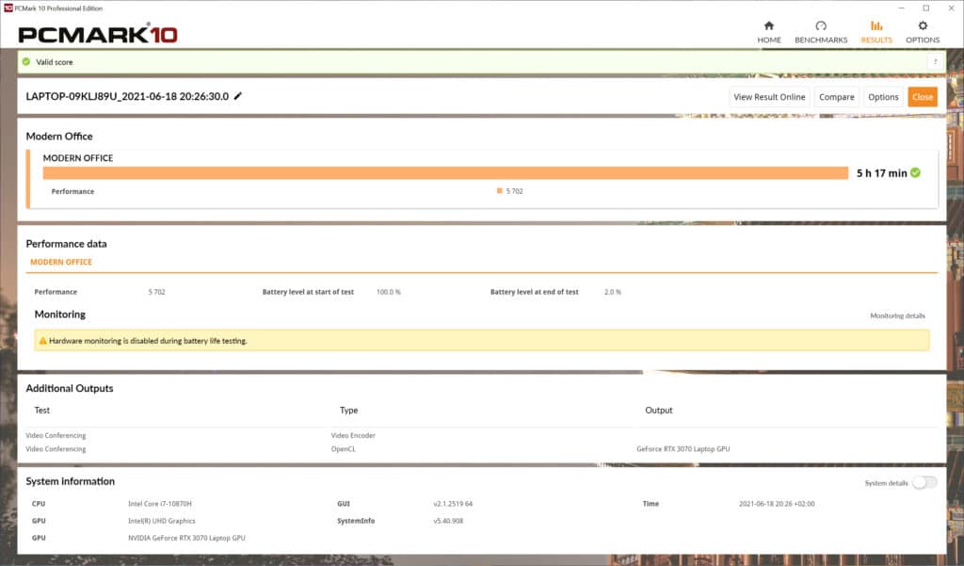Click the 'Type' column header

pos(348,410)
